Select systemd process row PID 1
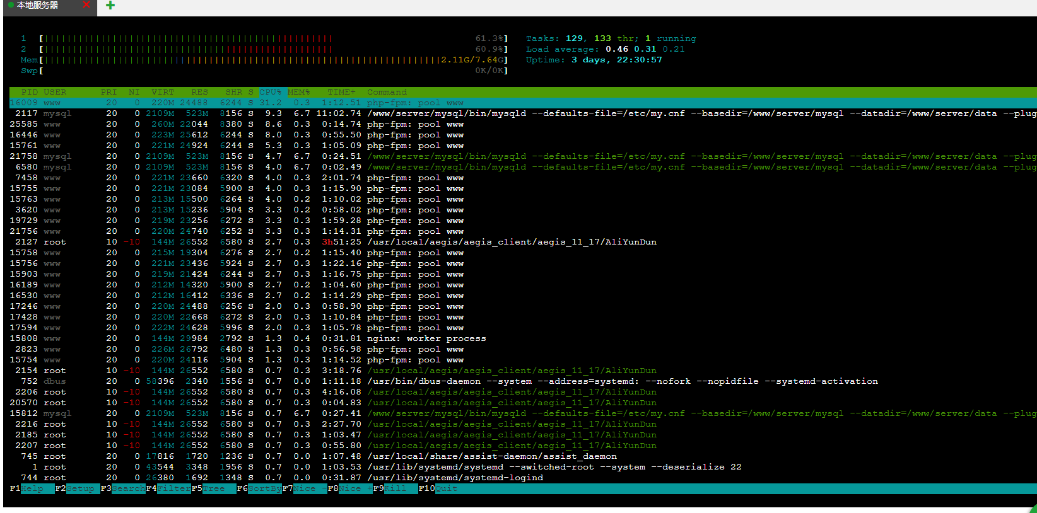Image resolution: width=1037 pixels, height=513 pixels. pyautogui.click(x=523, y=467)
